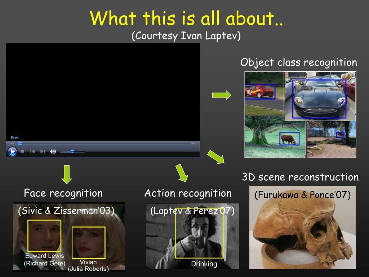Viewport: 369px width, 277px height.
Task: Click the 'Vivian' name label
Action: (88, 262)
